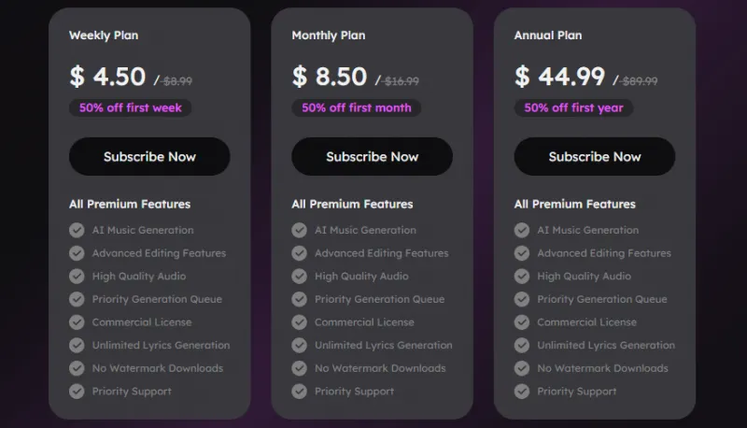The height and width of the screenshot is (428, 747).
Task: Subscribe to the Annual Plan
Action: 595,157
